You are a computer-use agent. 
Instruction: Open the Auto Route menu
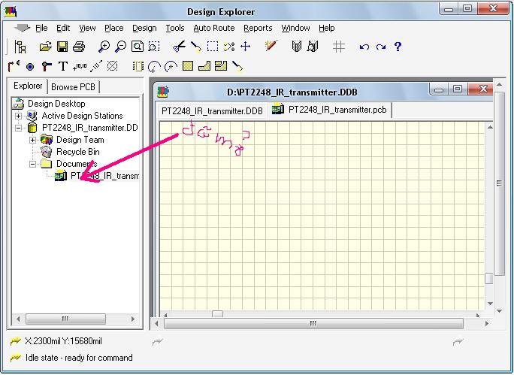coord(213,29)
